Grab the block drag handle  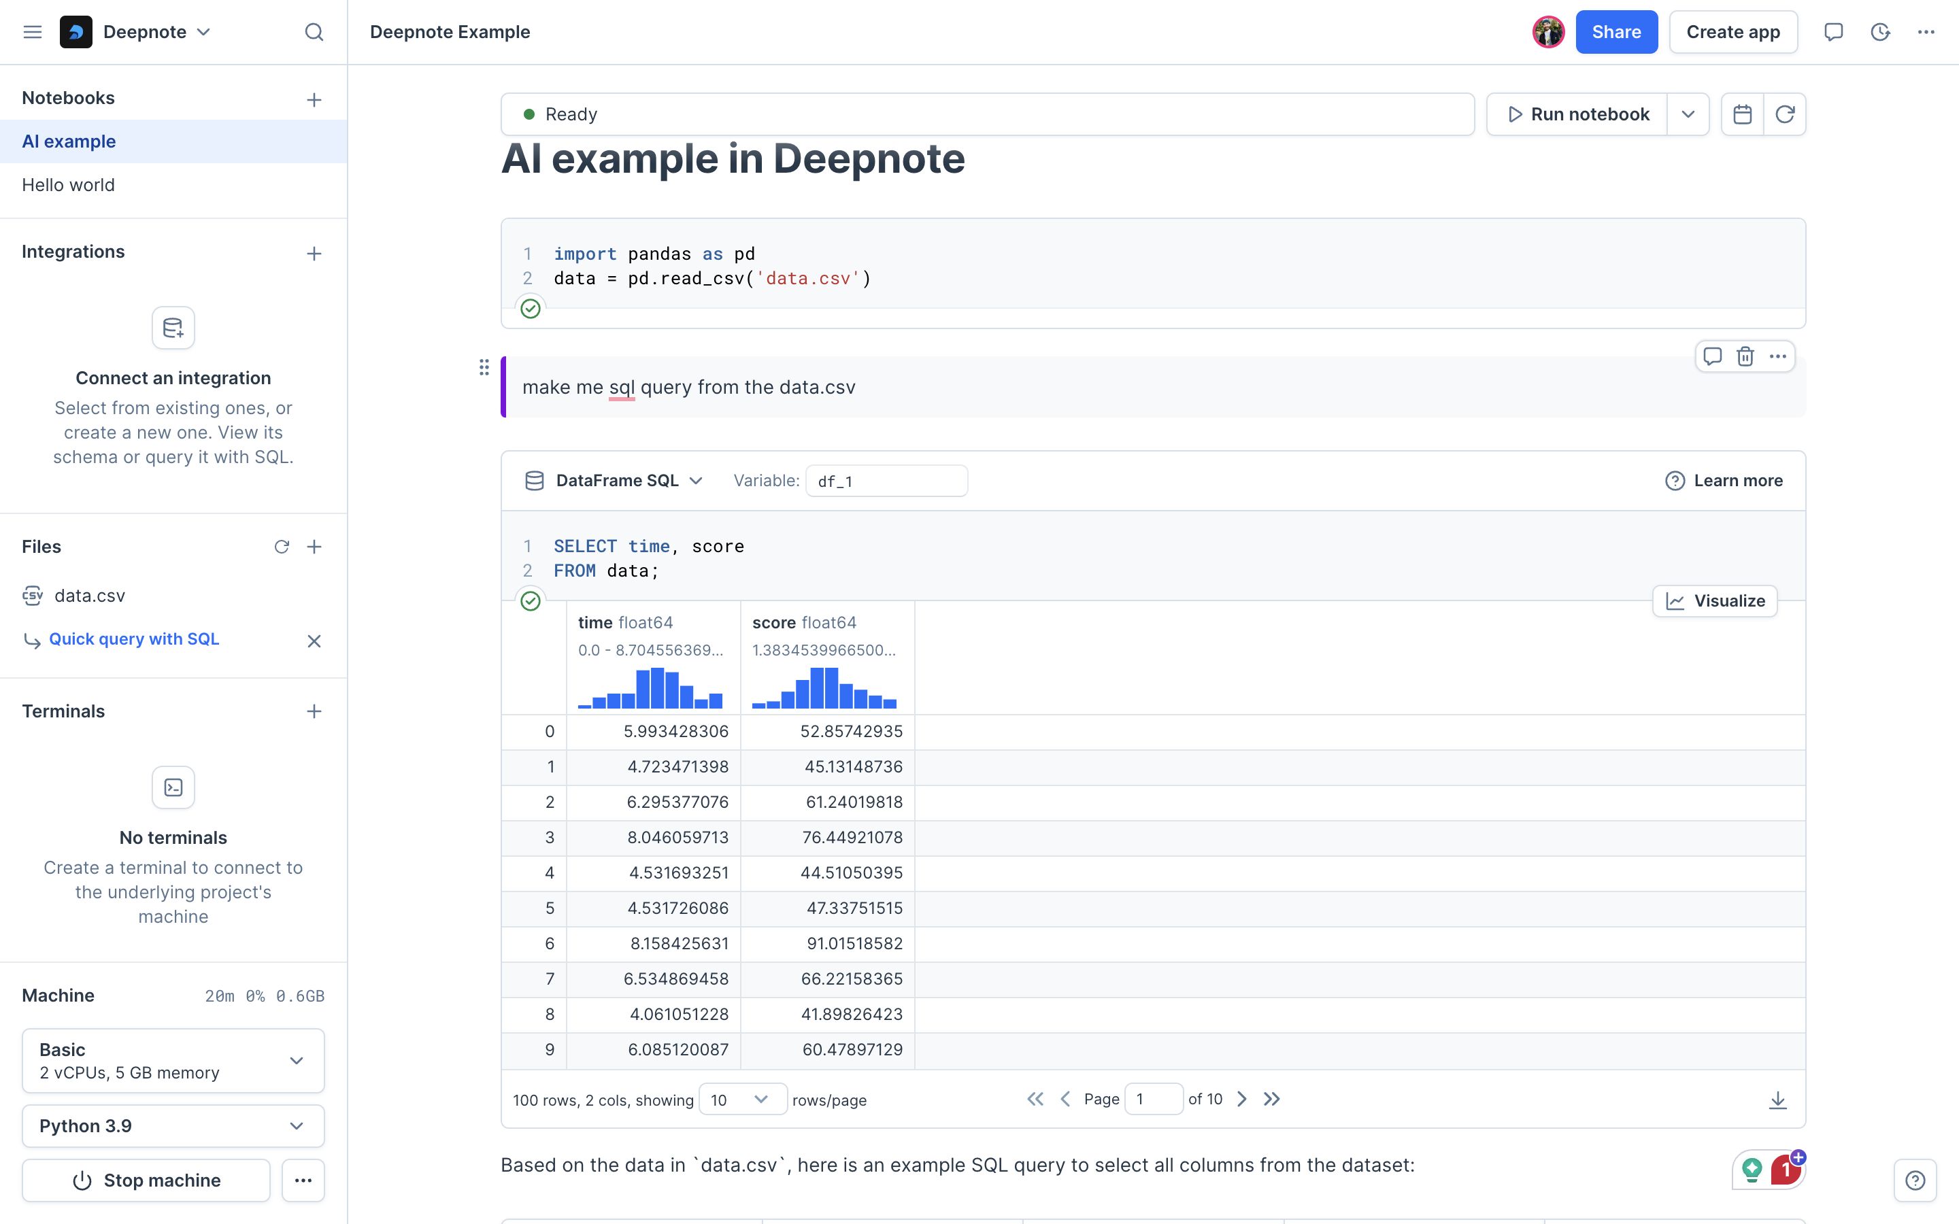pyautogui.click(x=484, y=367)
